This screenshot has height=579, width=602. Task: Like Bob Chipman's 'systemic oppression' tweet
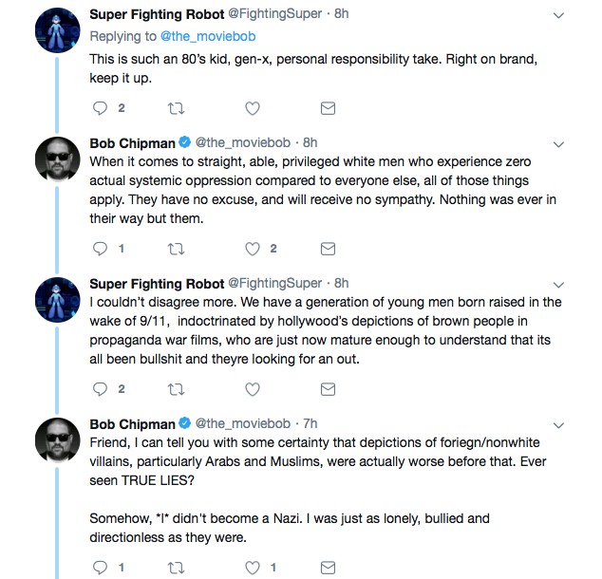(253, 249)
